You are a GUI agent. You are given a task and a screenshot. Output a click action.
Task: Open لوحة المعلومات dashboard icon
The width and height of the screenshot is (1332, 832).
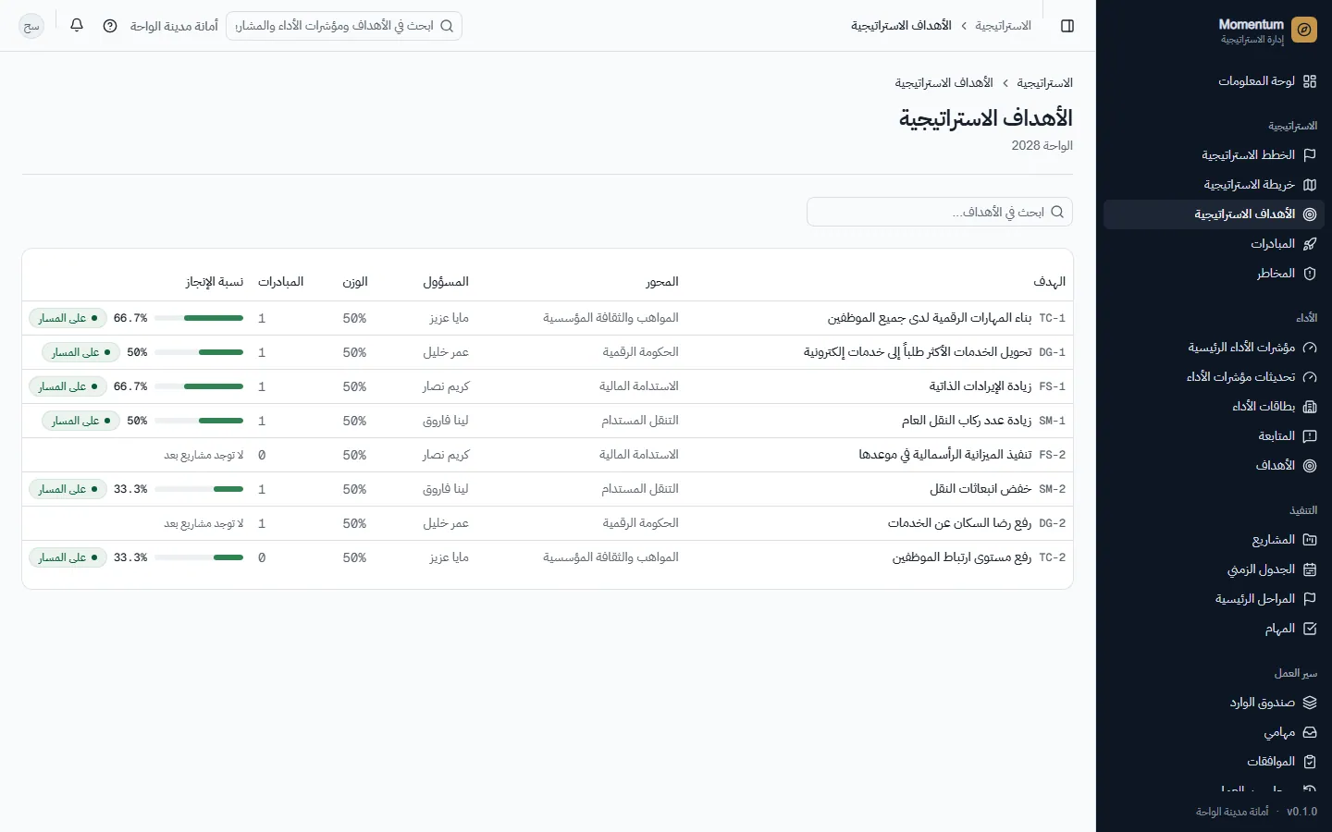click(1310, 81)
